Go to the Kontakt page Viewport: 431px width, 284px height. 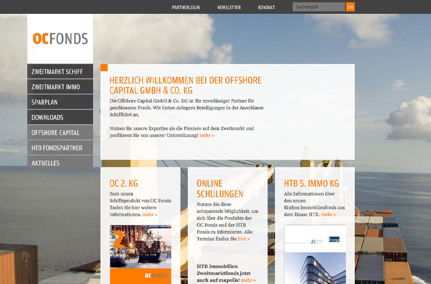point(266,8)
